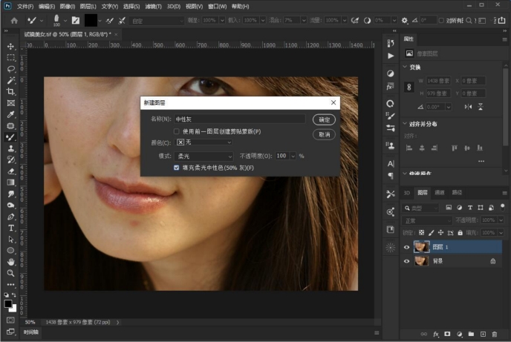The height and width of the screenshot is (342, 511).
Task: Select the Frame tool
Action: point(10,103)
